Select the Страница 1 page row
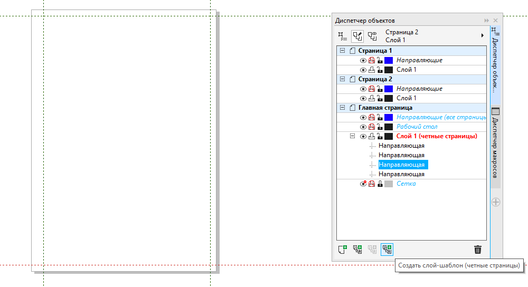This screenshot has width=528, height=287. click(x=411, y=51)
